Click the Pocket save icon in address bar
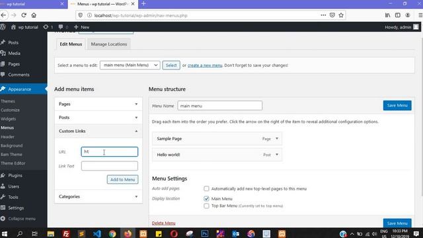423x238 pixels. tap(332, 15)
